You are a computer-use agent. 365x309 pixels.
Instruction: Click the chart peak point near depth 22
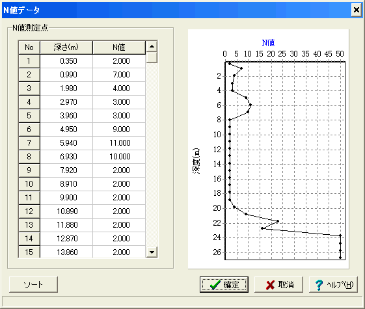(278, 221)
